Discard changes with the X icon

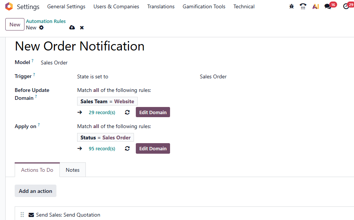[82, 27]
